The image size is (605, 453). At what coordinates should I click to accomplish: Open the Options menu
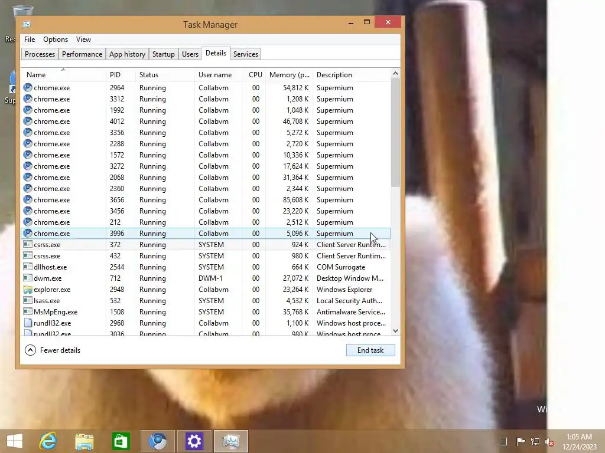55,40
